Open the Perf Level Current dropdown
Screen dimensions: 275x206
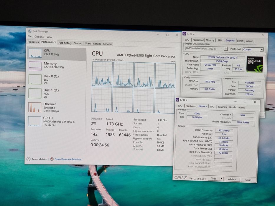pyautogui.click(x=253, y=49)
